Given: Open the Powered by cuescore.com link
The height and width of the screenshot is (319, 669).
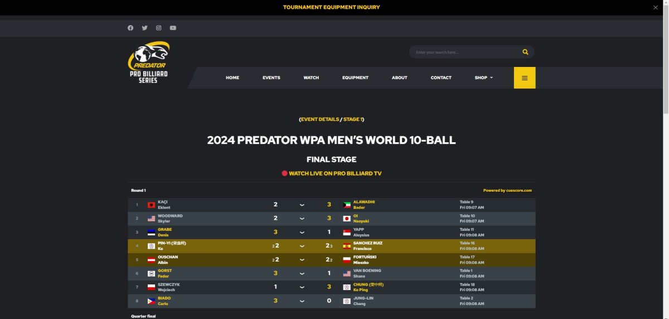Looking at the screenshot, I should pos(507,190).
